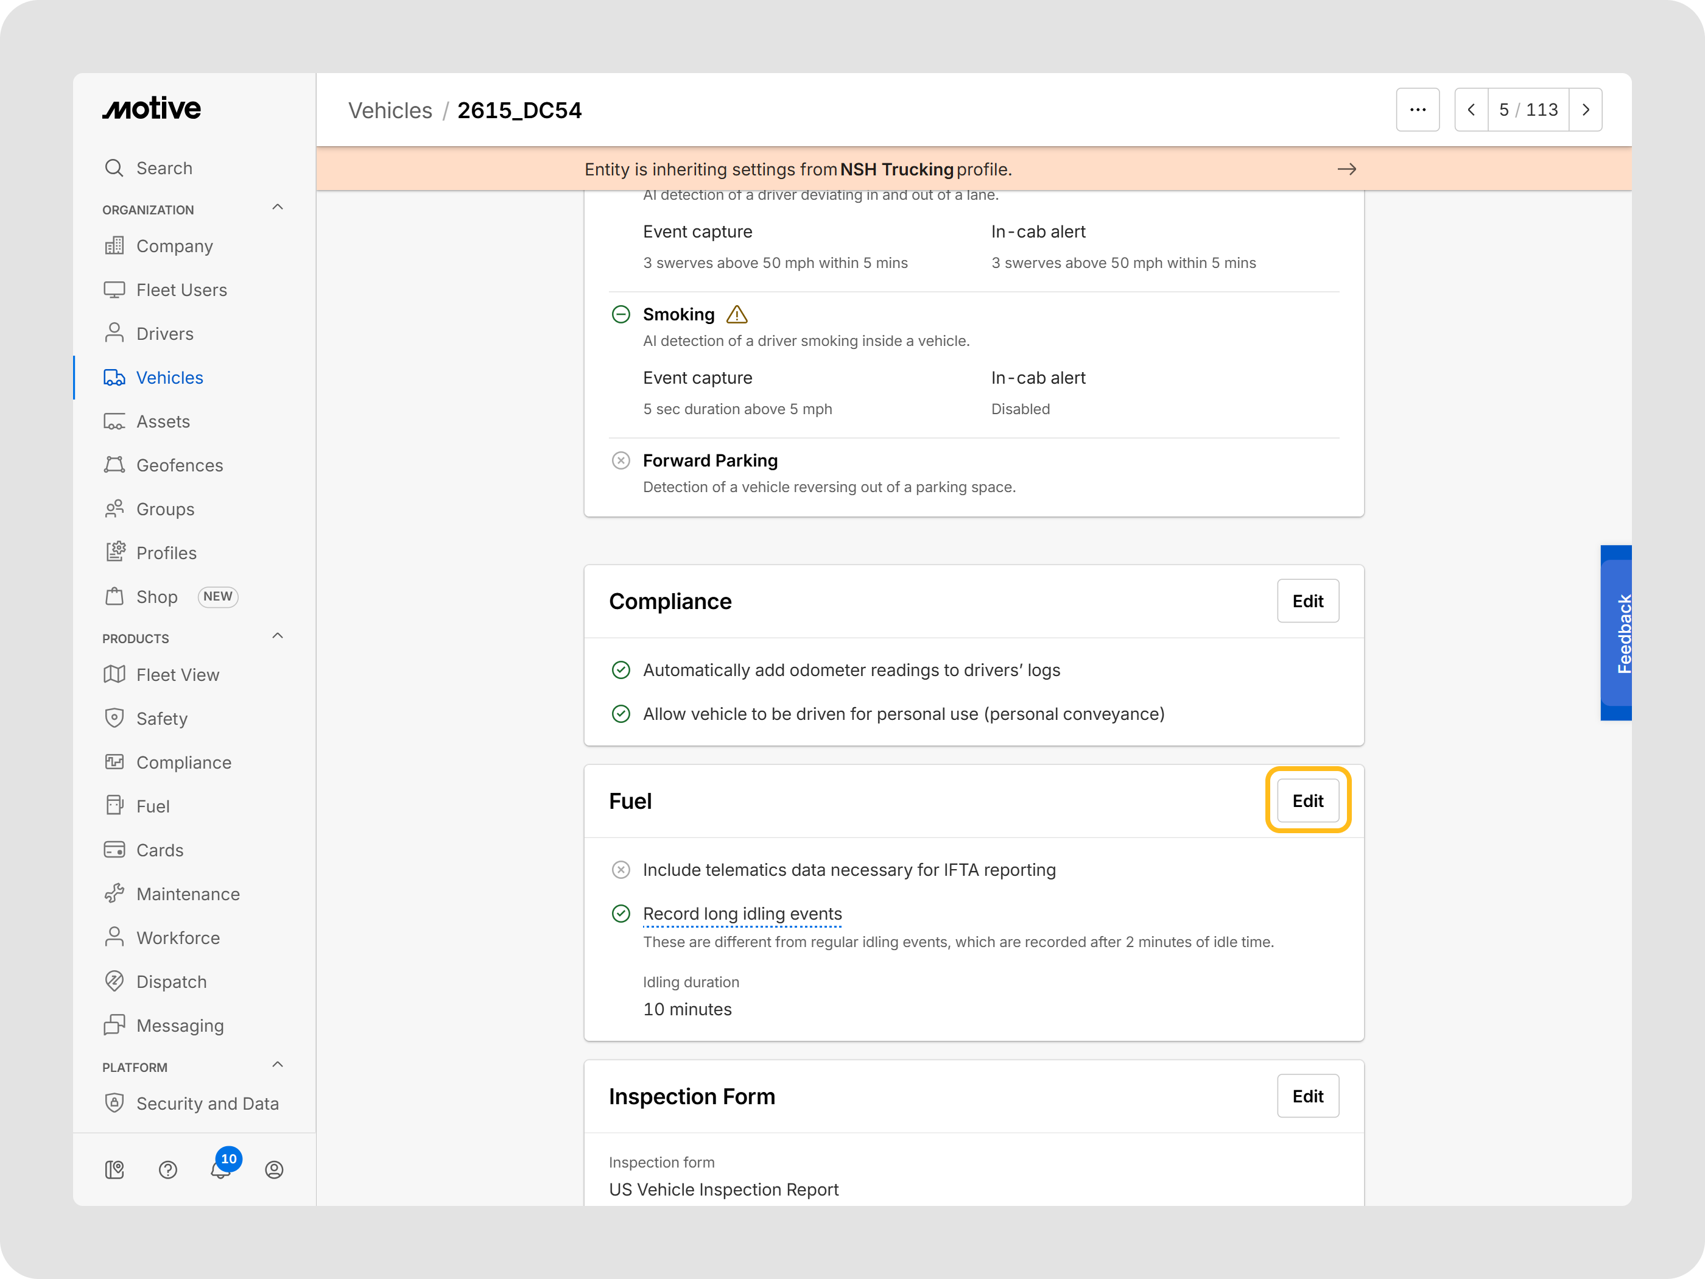The height and width of the screenshot is (1279, 1705).
Task: Click the Smoking warning triangle icon
Action: (737, 314)
